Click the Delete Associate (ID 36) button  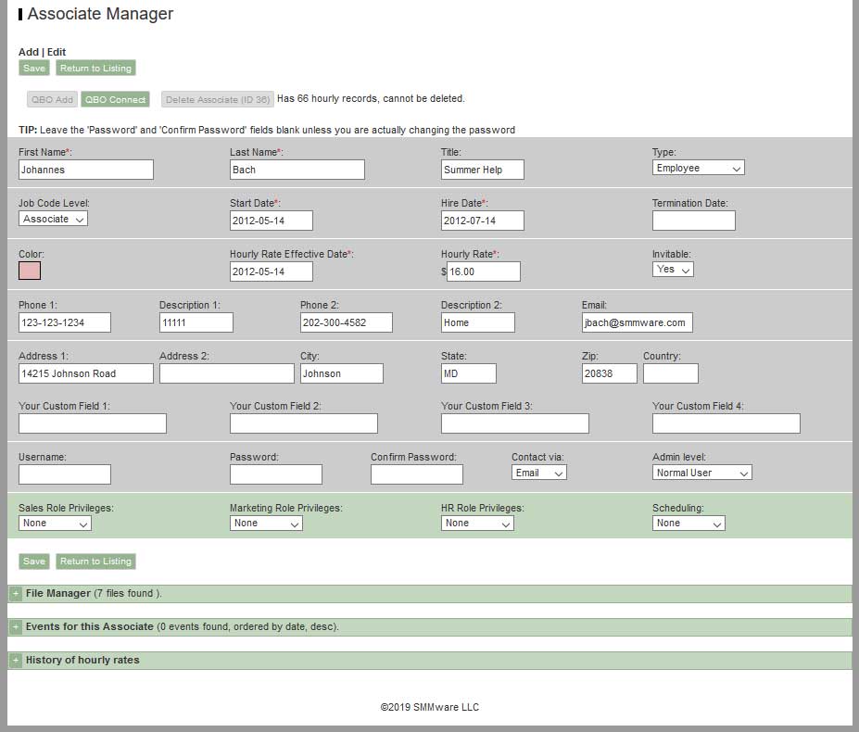click(218, 99)
